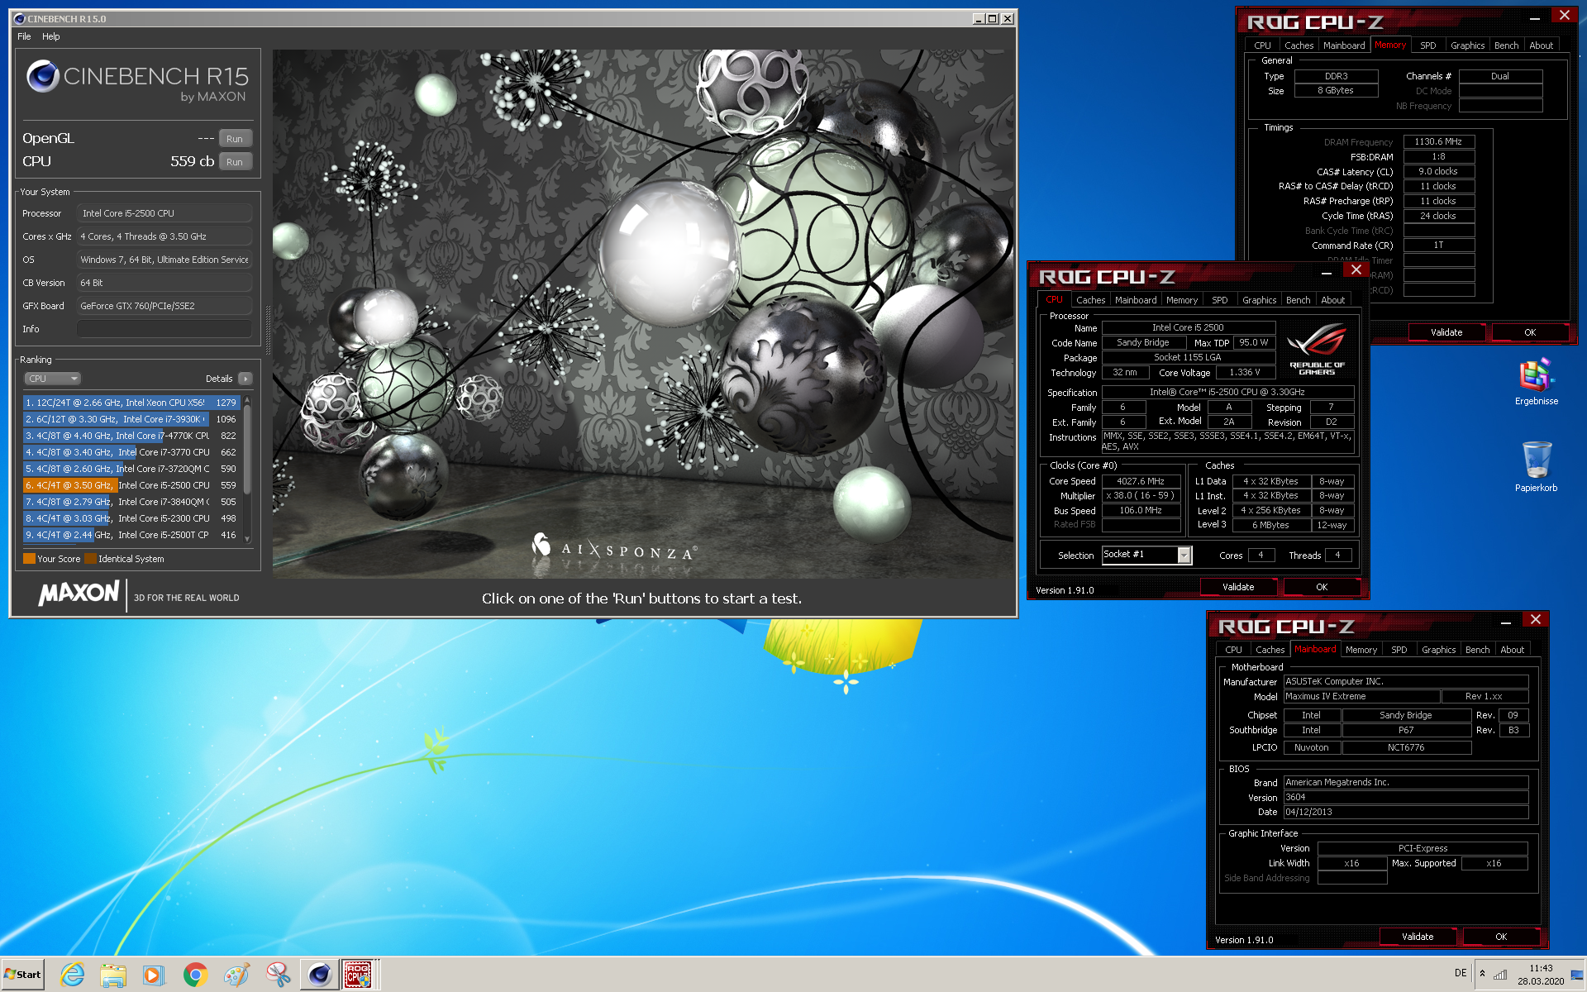Screen dimensions: 1587x992
Task: Switch to Caches tab in CPU window
Action: tap(1090, 300)
